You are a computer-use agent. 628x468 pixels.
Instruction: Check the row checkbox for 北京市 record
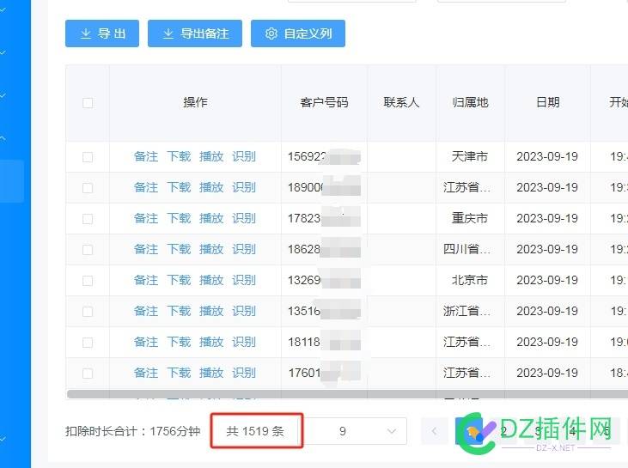pos(88,281)
